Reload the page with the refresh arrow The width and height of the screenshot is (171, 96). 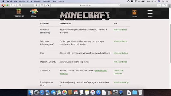(119, 5)
